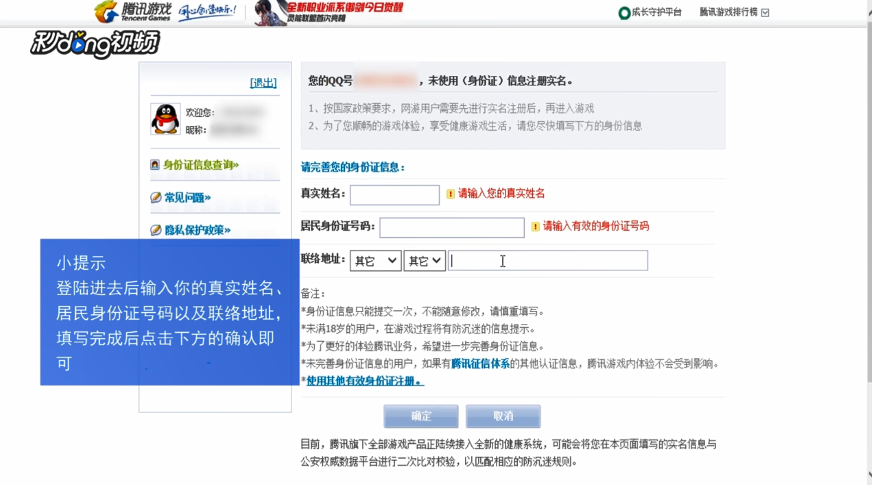This screenshot has height=485, width=872.
Task: Open the game promotion banner at top
Action: click(x=329, y=13)
